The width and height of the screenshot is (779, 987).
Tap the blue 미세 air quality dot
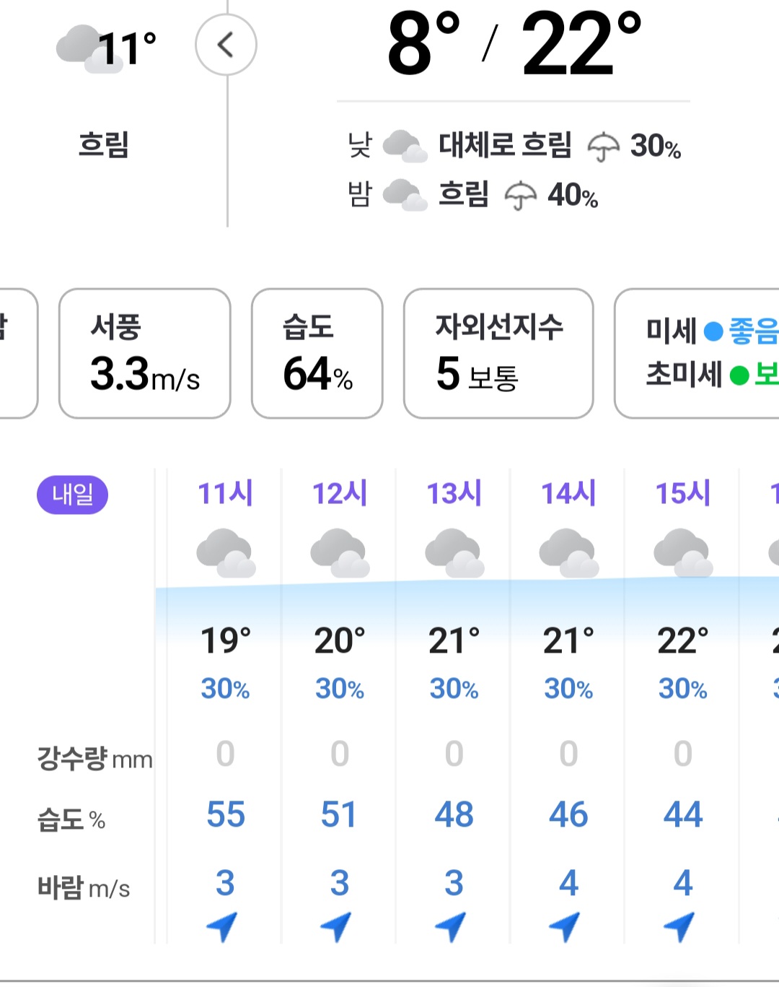point(713,331)
